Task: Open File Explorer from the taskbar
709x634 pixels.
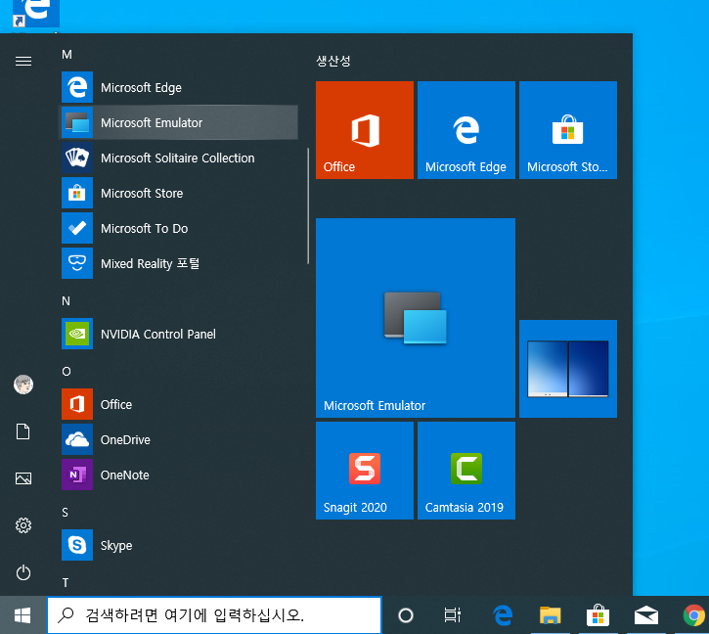Action: click(551, 615)
